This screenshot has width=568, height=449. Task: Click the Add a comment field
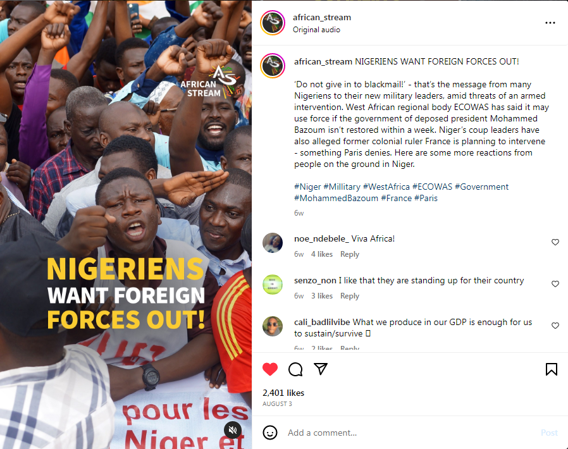point(409,433)
